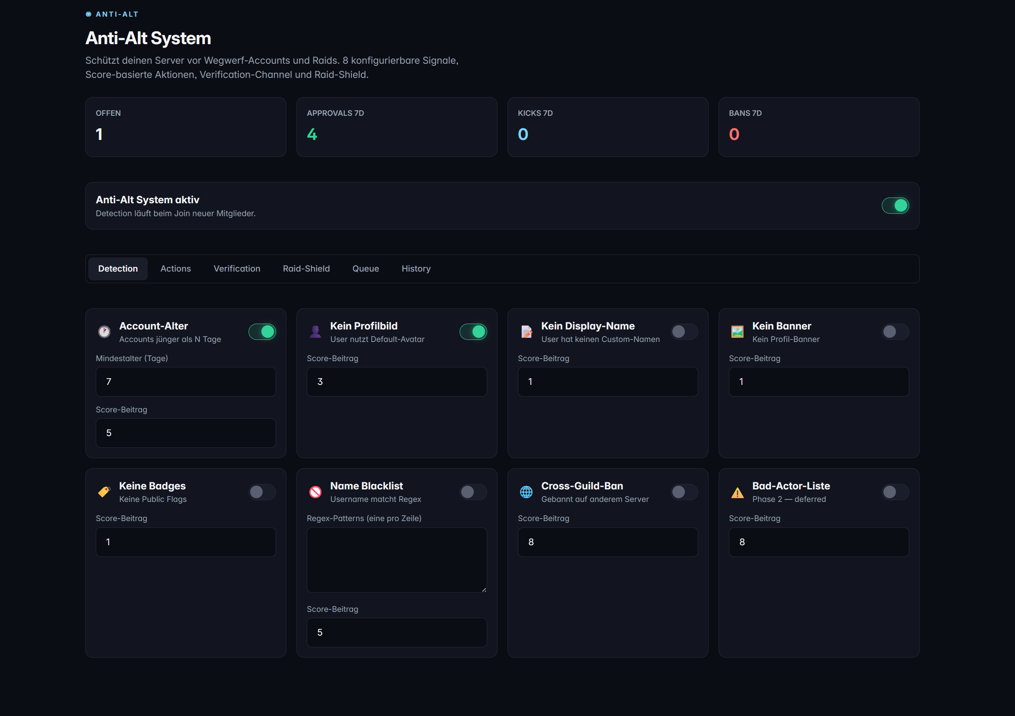
Task: Switch to the Actions tab
Action: (176, 268)
